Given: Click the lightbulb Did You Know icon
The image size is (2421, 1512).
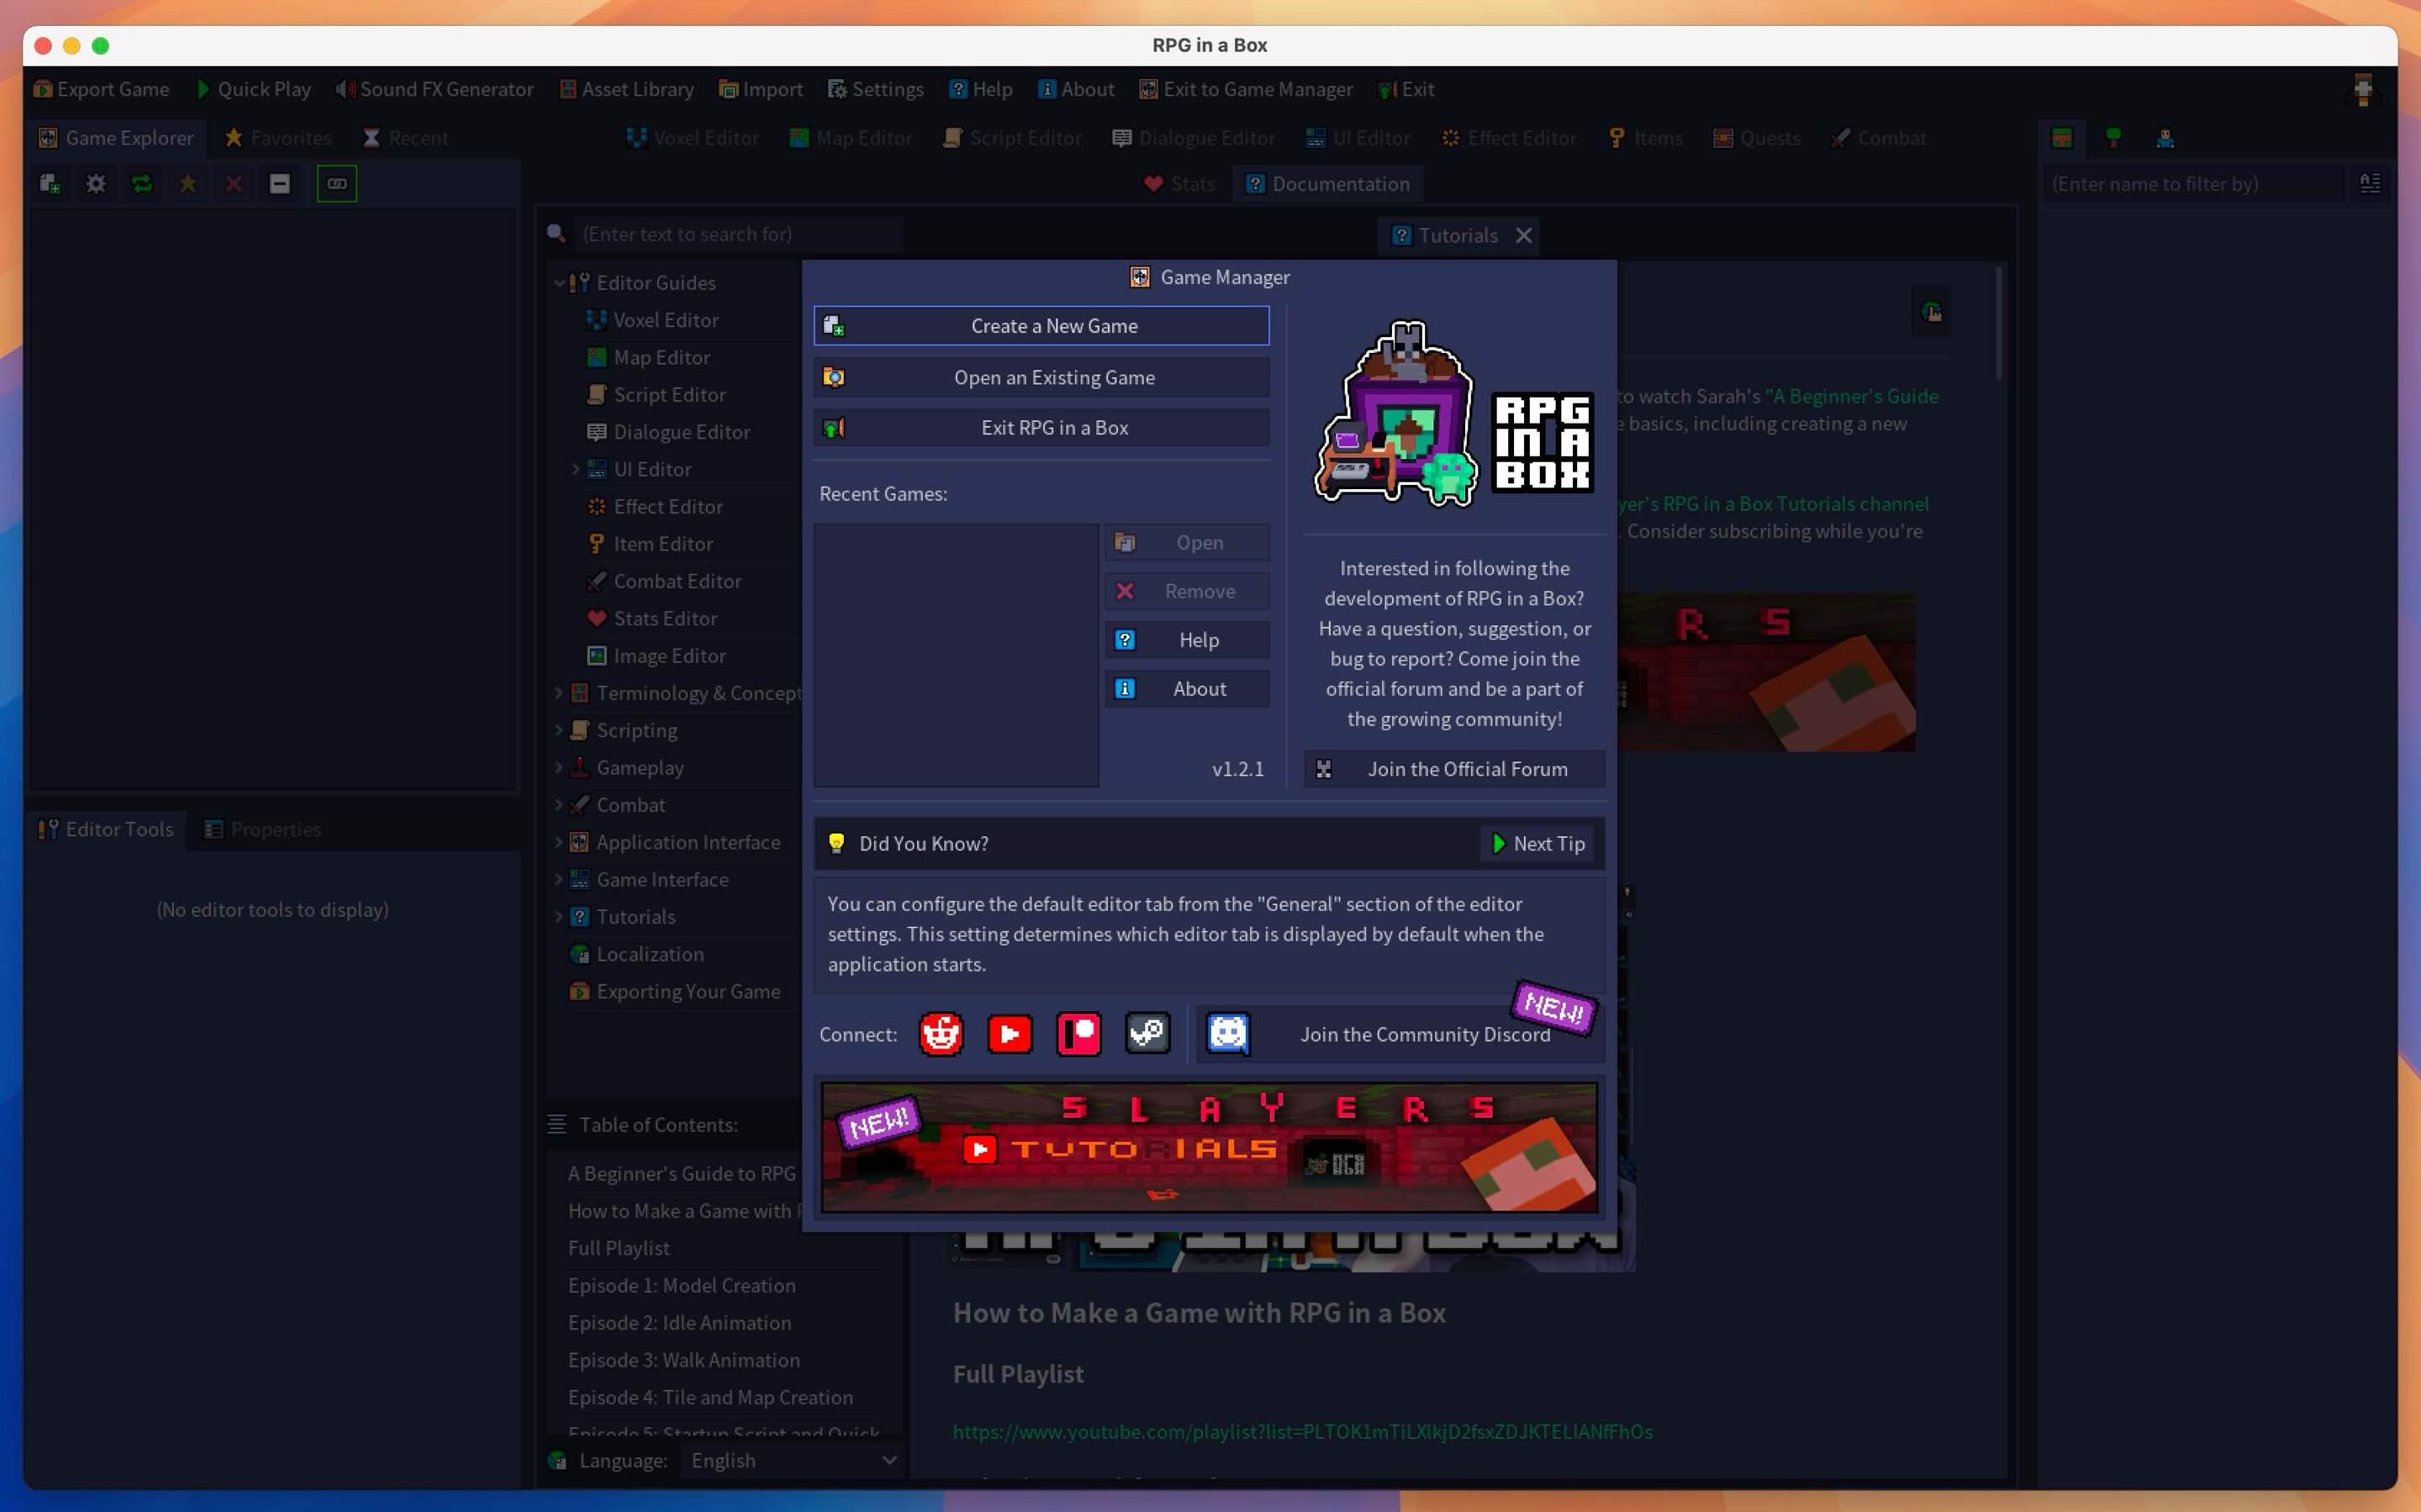Looking at the screenshot, I should [x=837, y=843].
